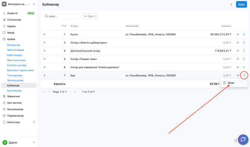
Task: Go to Қозғалыс туралы есеп subpage
Action: (x=21, y=70)
